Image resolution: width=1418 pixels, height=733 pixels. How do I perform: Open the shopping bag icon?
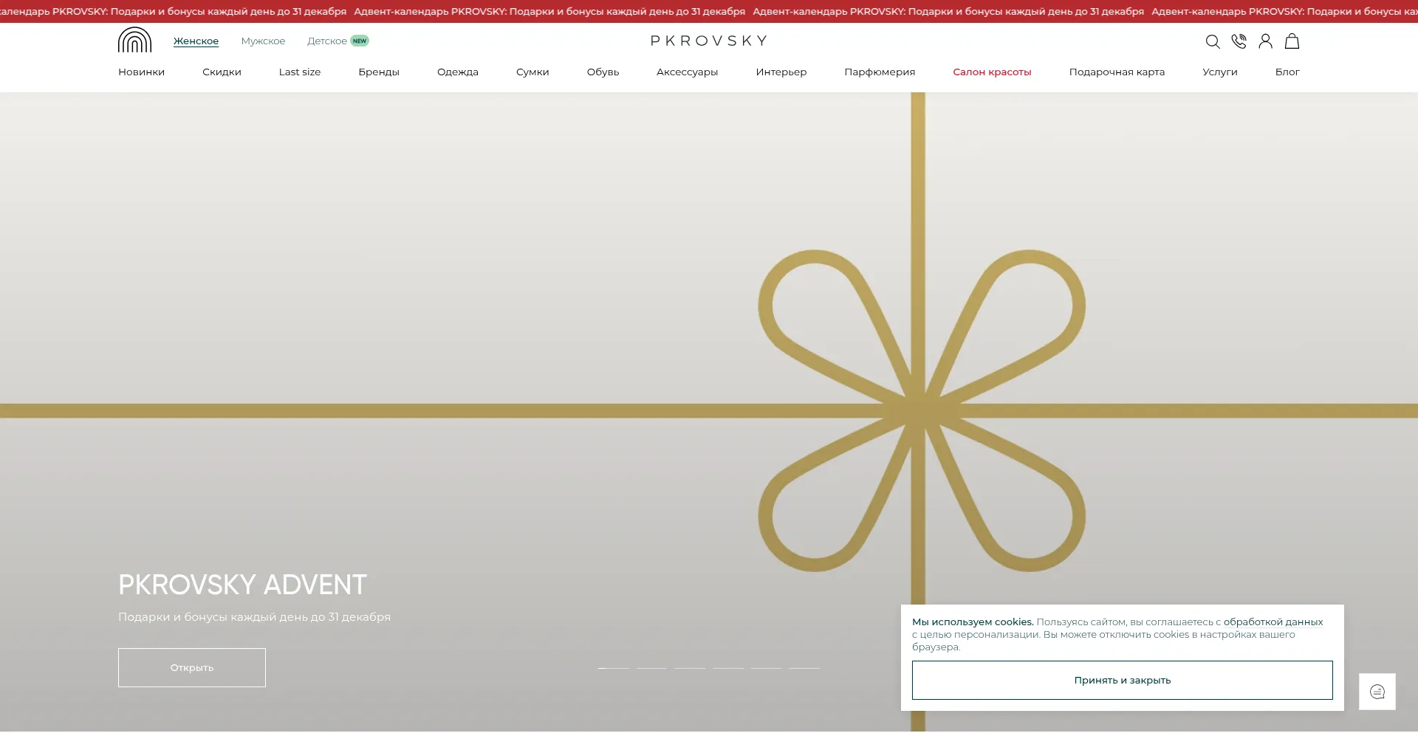click(x=1292, y=41)
